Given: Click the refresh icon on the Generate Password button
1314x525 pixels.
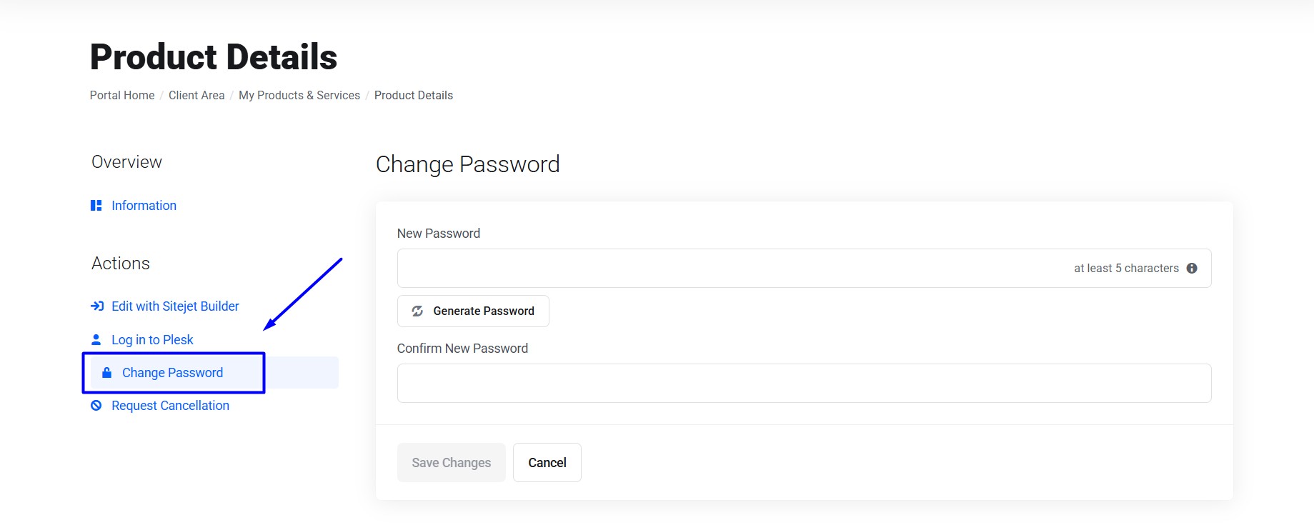Looking at the screenshot, I should point(417,311).
